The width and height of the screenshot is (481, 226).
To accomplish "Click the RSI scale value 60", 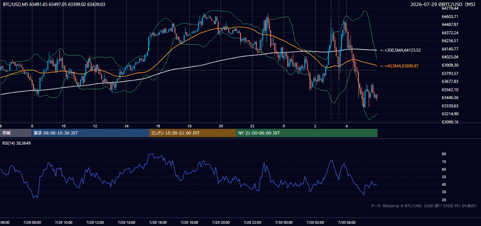I will tap(444, 169).
